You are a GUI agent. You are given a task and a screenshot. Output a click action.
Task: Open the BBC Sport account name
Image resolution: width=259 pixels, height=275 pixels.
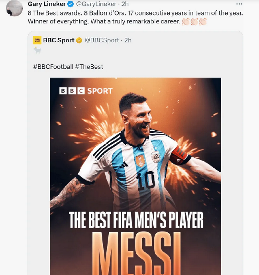[x=59, y=40]
